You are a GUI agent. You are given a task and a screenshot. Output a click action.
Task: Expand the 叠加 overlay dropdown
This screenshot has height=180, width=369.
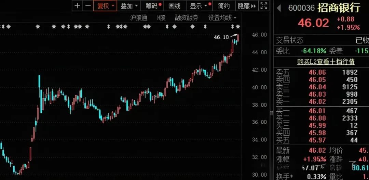click(129, 6)
